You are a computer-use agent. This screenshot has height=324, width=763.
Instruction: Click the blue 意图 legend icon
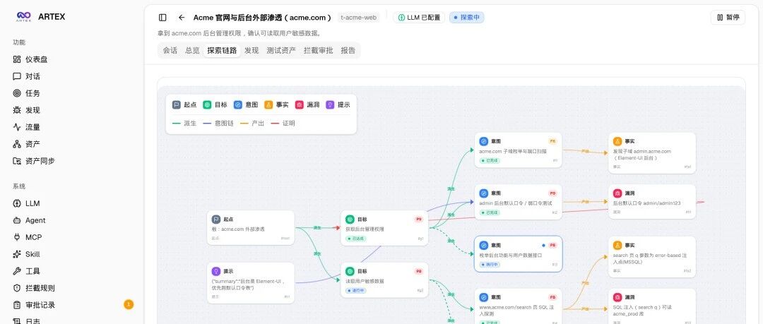coord(238,104)
